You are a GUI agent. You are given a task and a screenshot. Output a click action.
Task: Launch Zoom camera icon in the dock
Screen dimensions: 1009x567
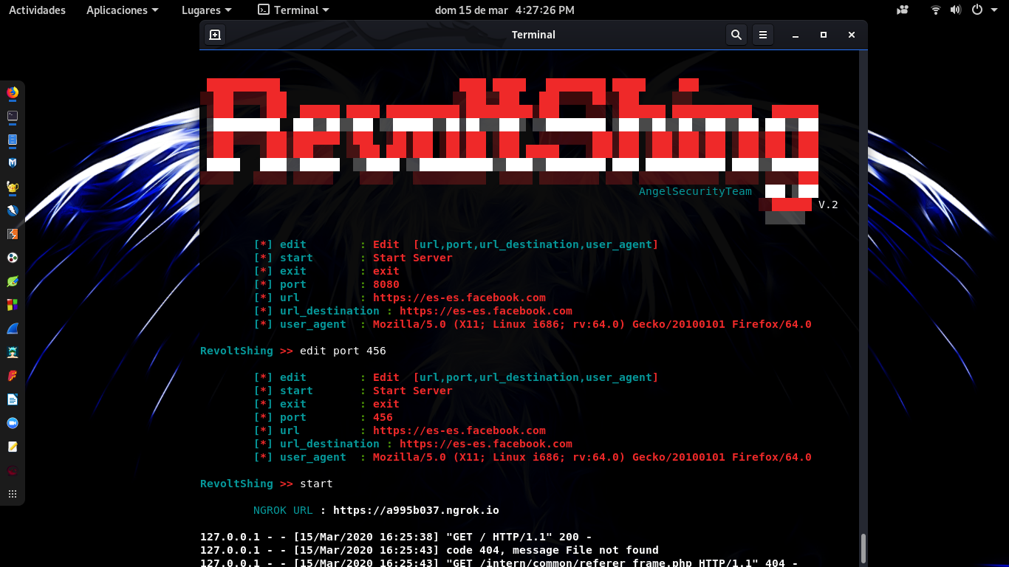click(x=13, y=423)
